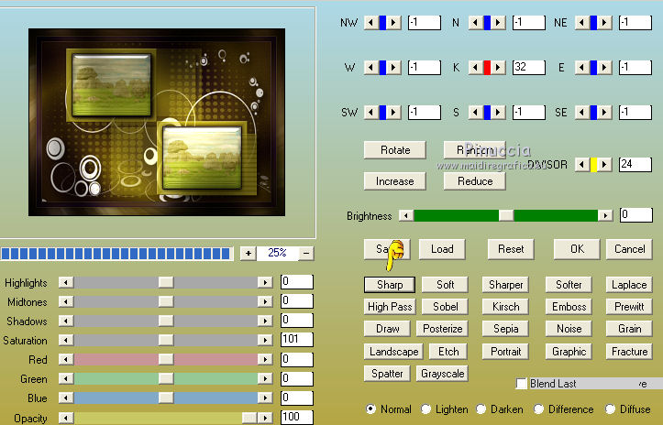
Task: Click the Rotate button
Action: [394, 149]
